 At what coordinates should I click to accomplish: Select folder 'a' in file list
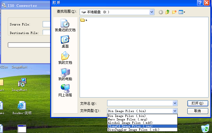click(x=84, y=20)
